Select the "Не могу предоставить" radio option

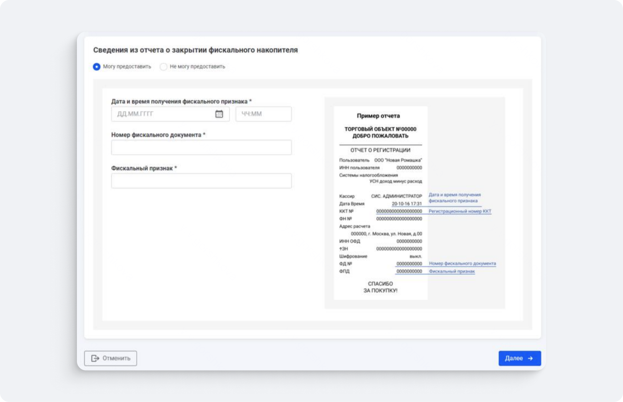coord(164,67)
